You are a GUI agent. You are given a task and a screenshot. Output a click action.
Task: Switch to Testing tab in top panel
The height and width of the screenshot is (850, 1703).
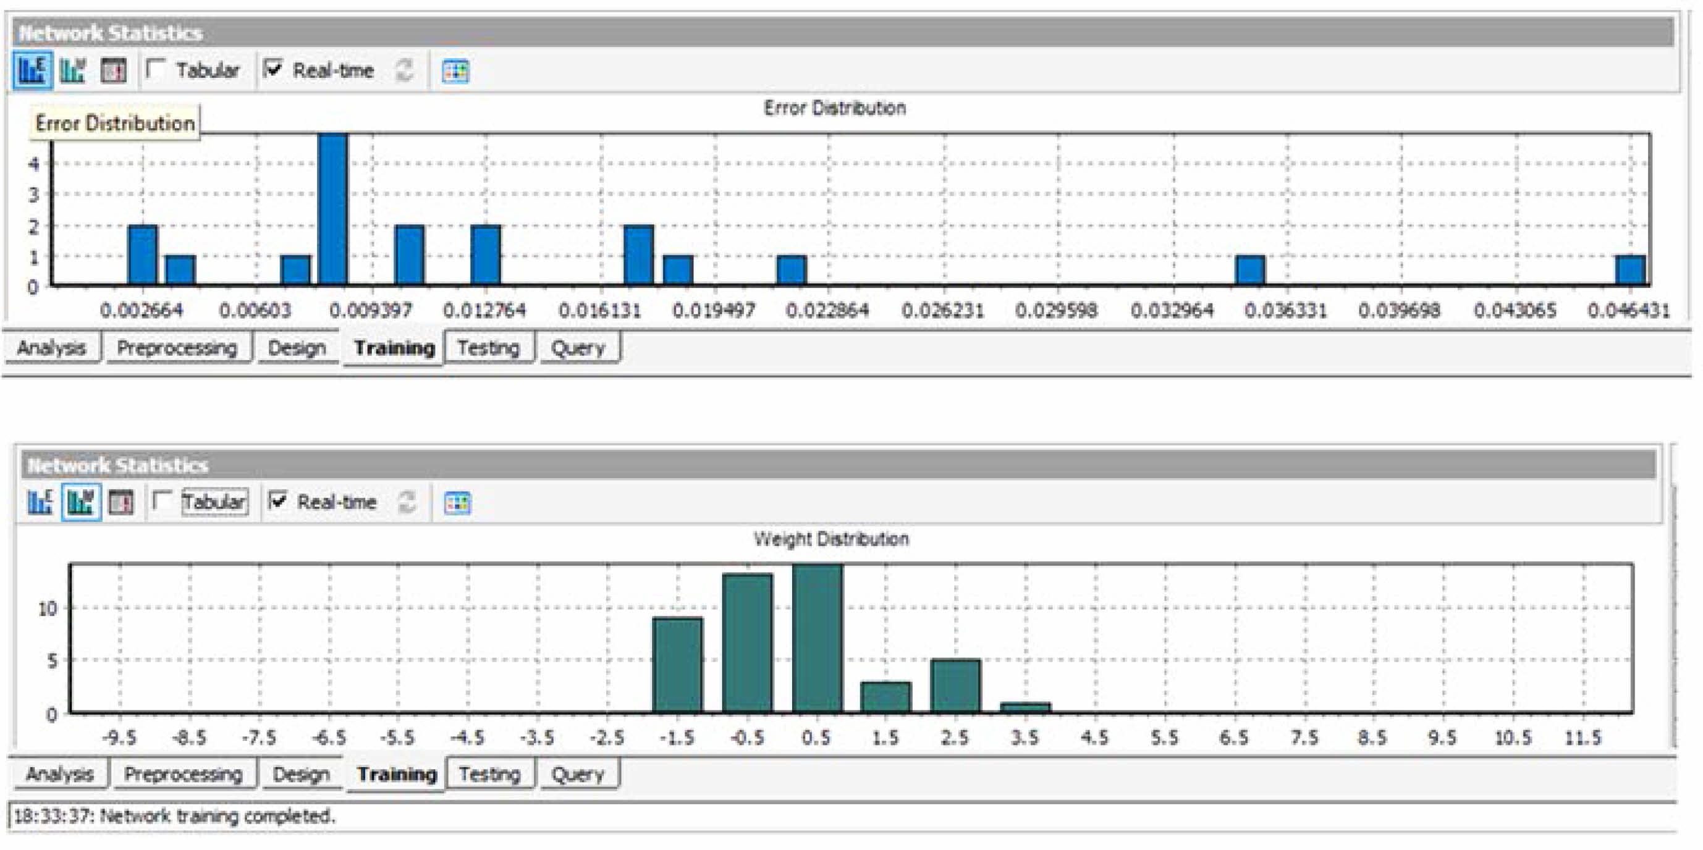pyautogui.click(x=489, y=348)
